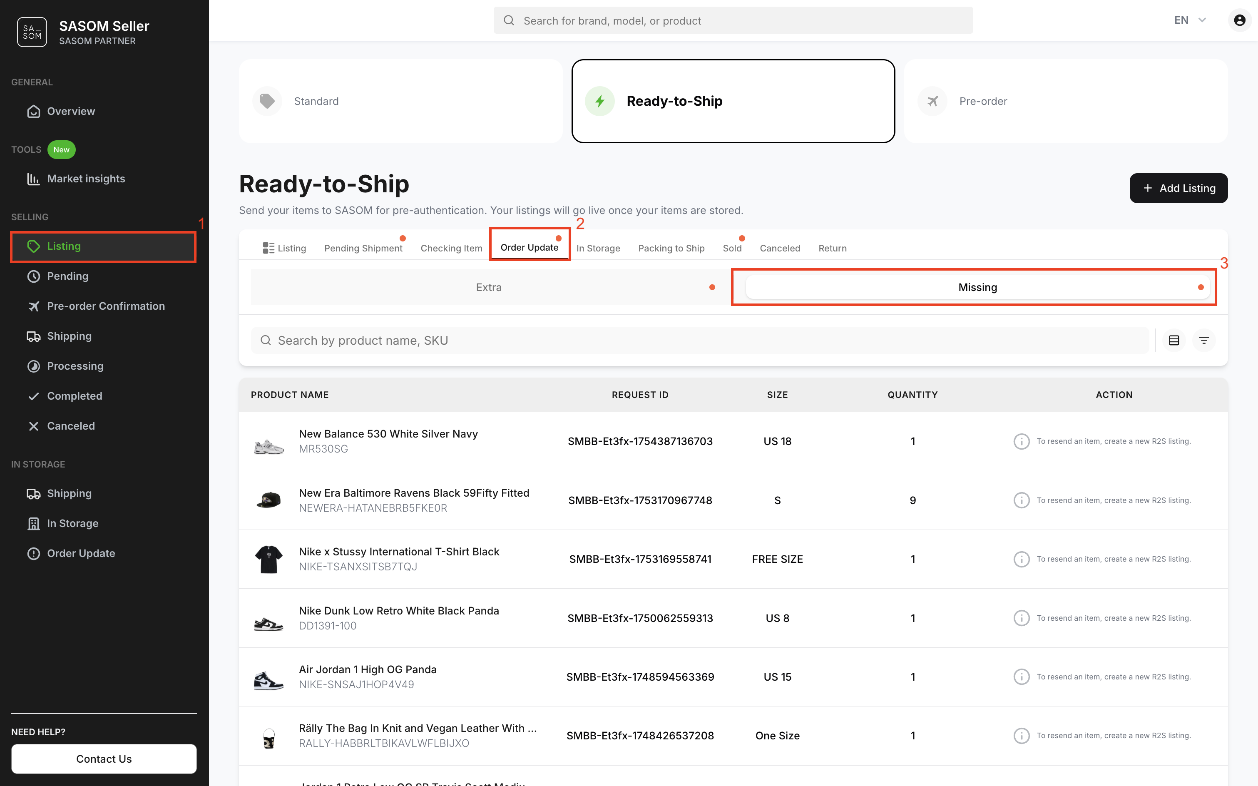The height and width of the screenshot is (786, 1258).
Task: Click the SASOM logo icon
Action: tap(32, 32)
